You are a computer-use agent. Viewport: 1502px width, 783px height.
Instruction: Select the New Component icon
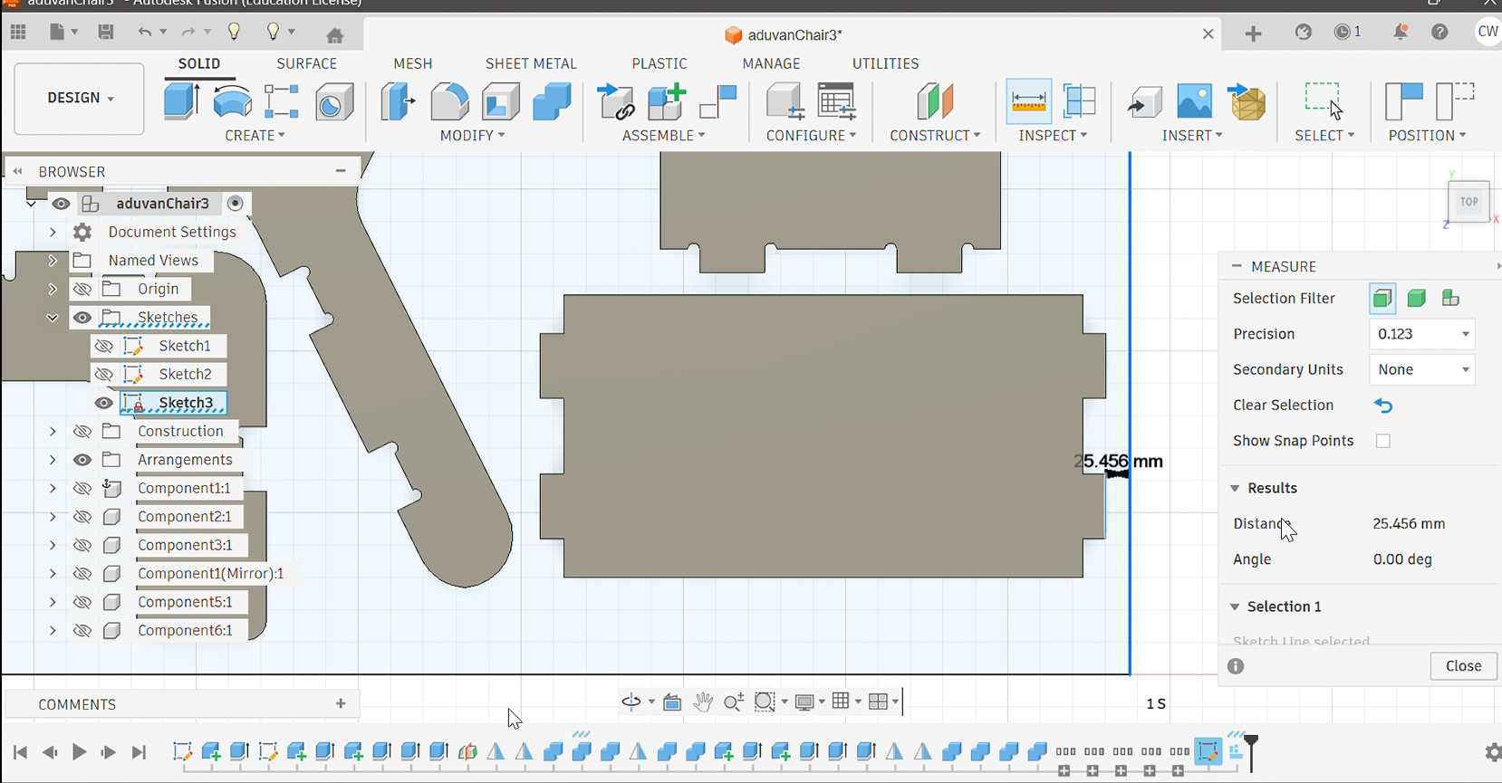pos(666,101)
